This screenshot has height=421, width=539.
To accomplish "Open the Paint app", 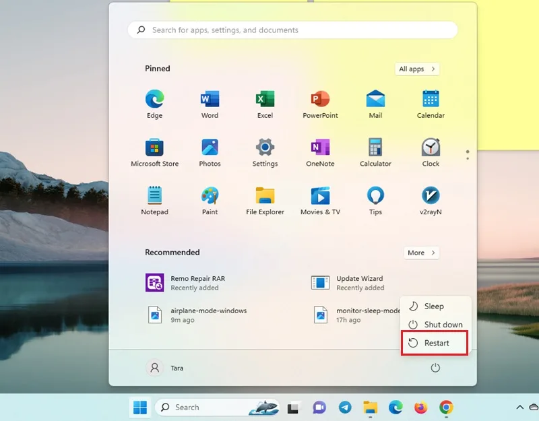I will 210,201.
